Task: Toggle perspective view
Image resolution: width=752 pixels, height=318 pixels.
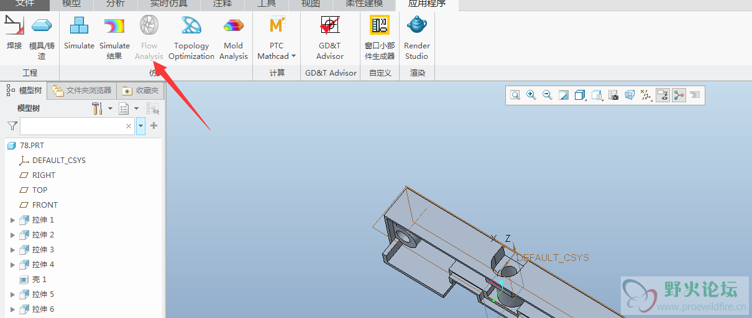Action: (630, 95)
